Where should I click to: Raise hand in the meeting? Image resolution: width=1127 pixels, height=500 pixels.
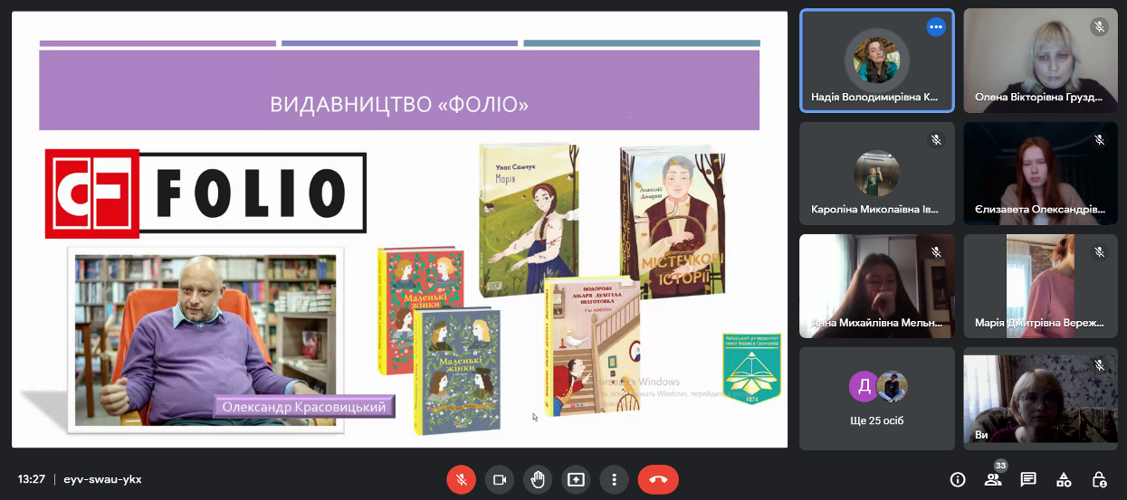(538, 479)
